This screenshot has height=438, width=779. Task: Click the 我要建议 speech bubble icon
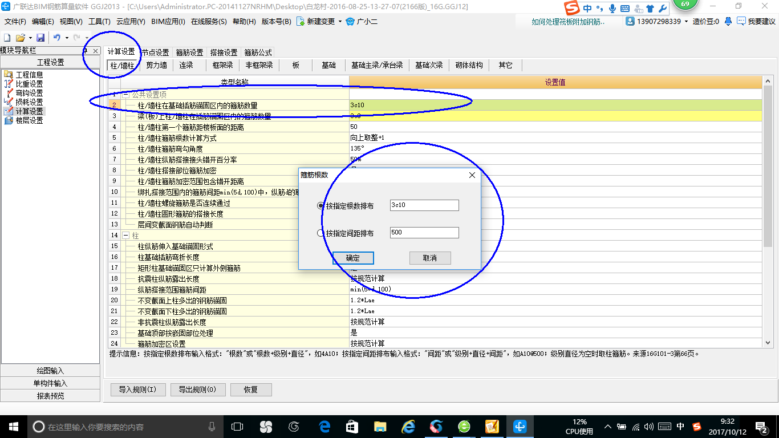pyautogui.click(x=741, y=21)
